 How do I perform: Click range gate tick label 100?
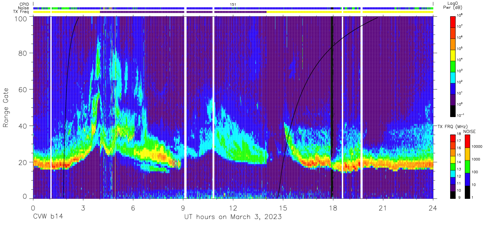(21, 18)
